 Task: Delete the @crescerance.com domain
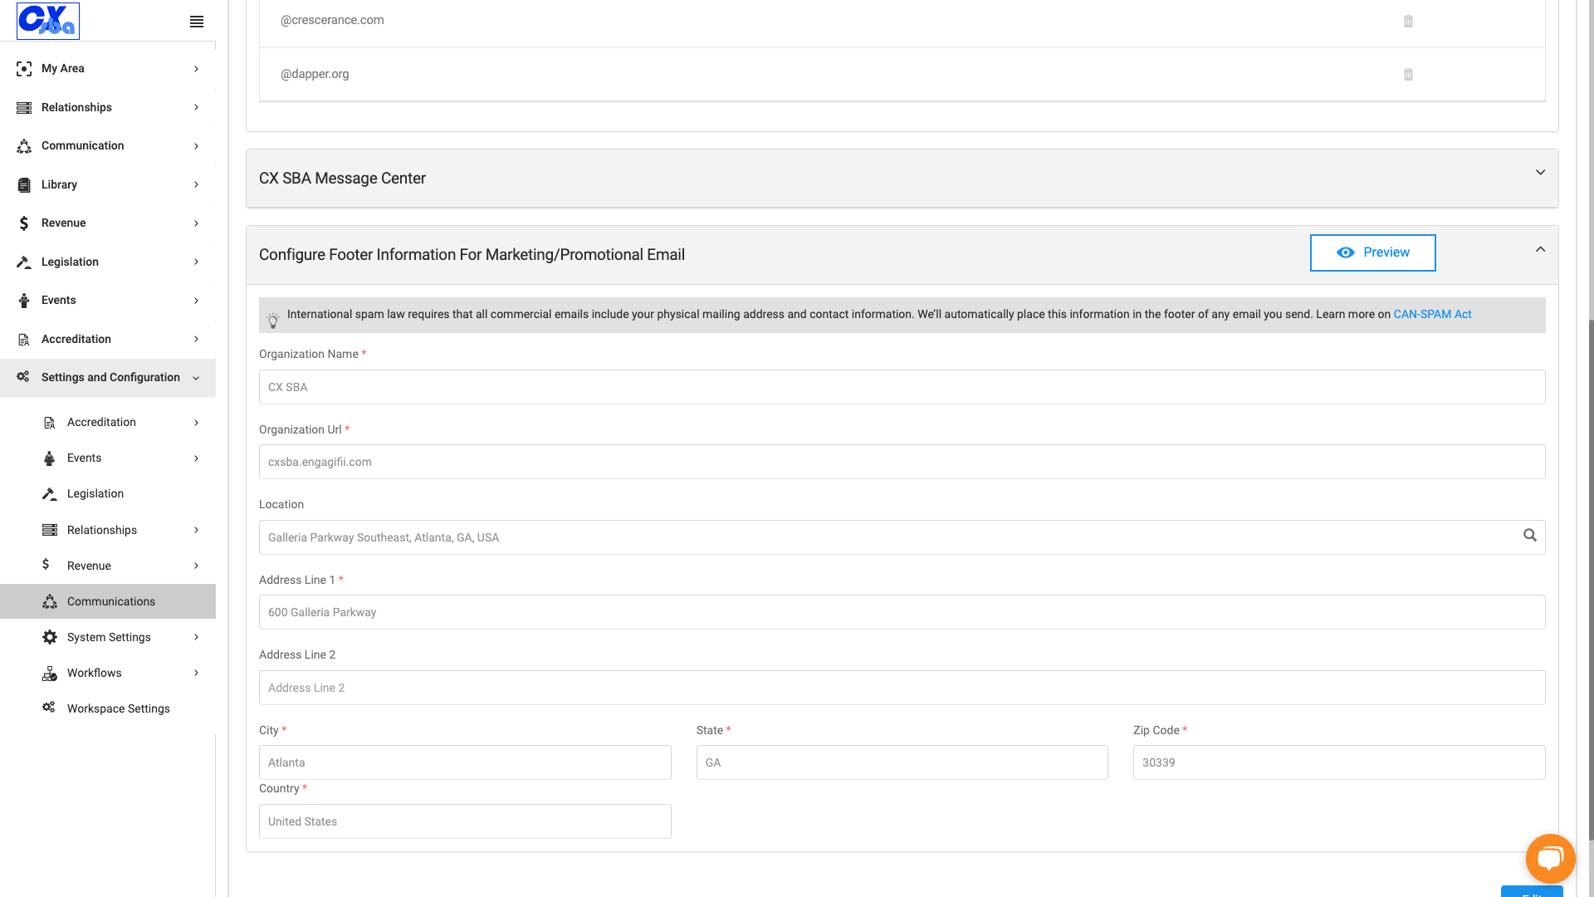coord(1408,22)
